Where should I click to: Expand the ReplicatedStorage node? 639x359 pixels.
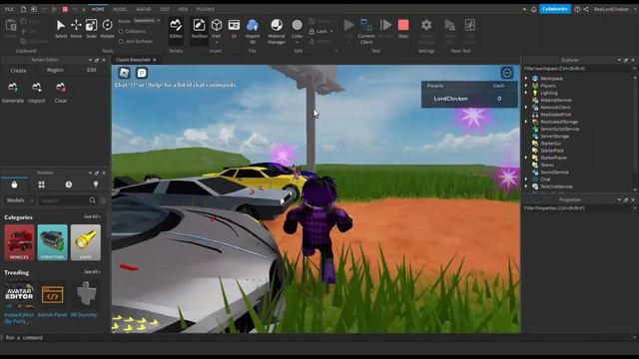526,122
